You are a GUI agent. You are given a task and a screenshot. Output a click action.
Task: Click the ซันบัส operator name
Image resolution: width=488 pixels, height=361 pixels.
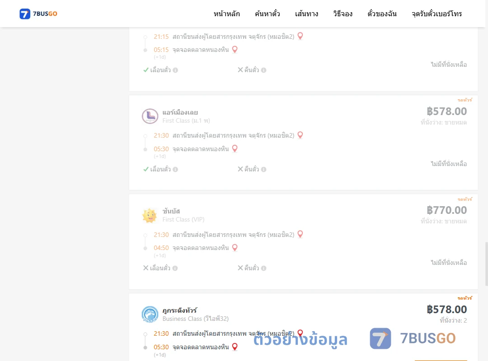point(171,211)
